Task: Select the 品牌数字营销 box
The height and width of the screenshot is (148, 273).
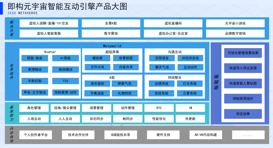Action: [x=235, y=33]
